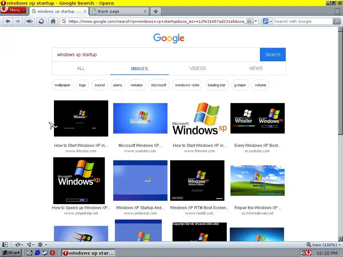Image resolution: width=343 pixels, height=257 pixels.
Task: Filter by the sound chip
Action: (99, 85)
